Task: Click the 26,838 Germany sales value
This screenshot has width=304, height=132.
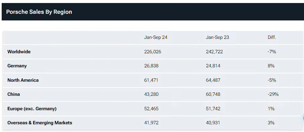Action: tap(151, 66)
